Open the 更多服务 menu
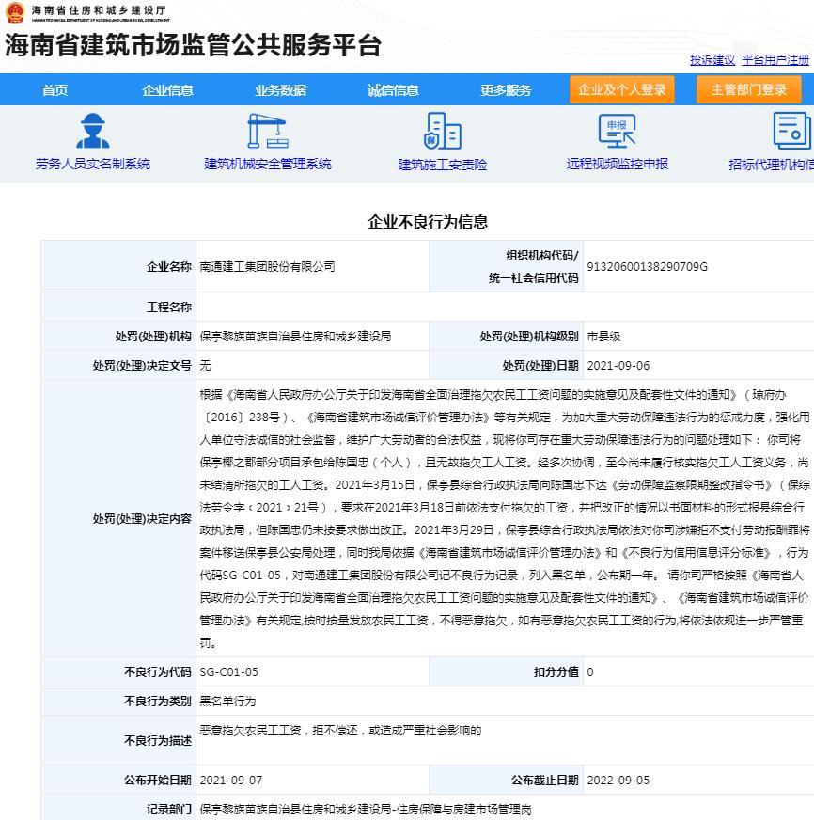Image resolution: width=814 pixels, height=820 pixels. click(506, 90)
